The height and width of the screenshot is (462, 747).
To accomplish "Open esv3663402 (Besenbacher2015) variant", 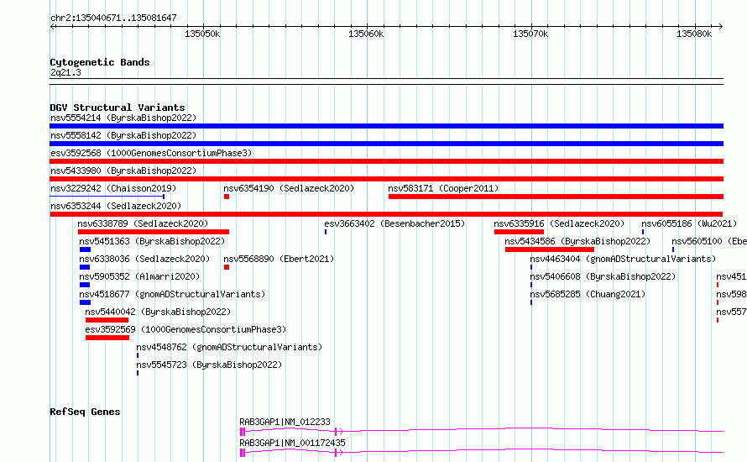I will click(394, 223).
